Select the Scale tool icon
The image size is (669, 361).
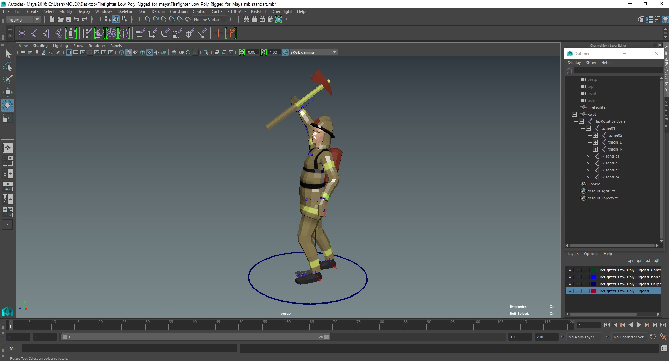tap(8, 118)
